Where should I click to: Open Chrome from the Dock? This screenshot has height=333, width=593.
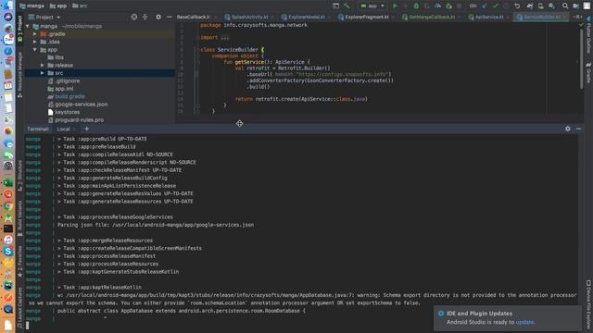[x=8, y=206]
